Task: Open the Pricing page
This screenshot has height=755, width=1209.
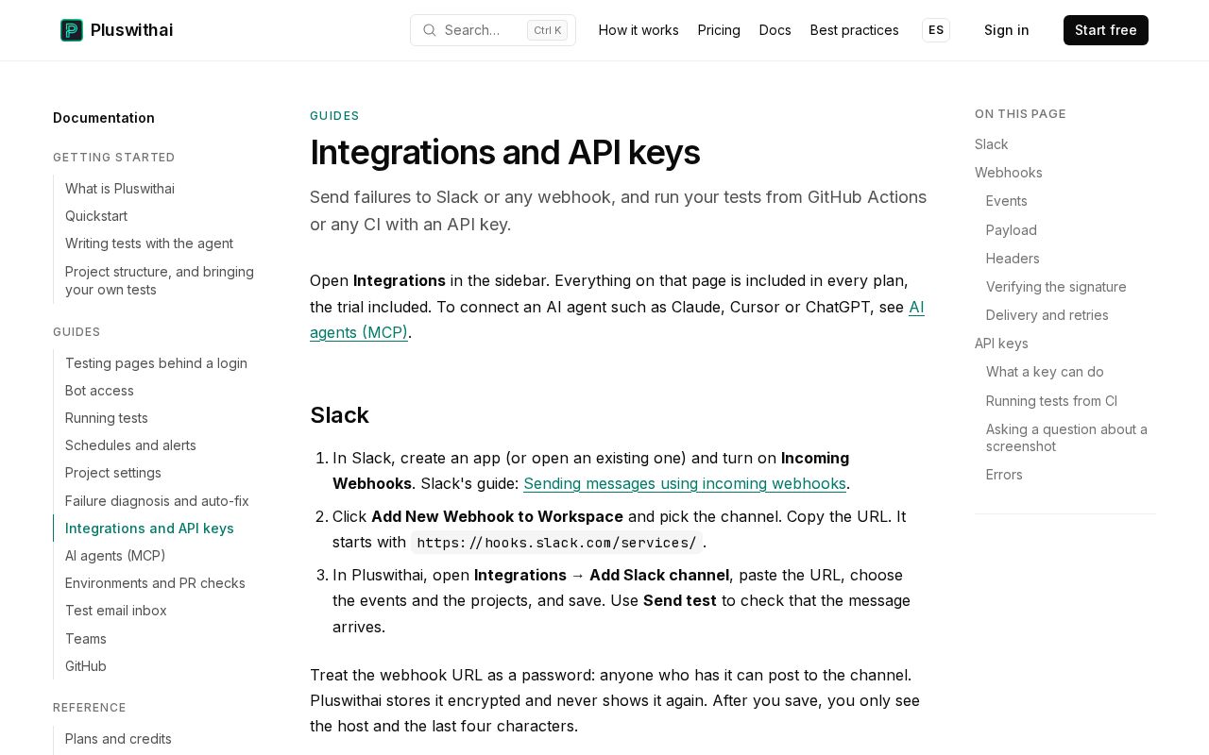Action: pos(719,30)
